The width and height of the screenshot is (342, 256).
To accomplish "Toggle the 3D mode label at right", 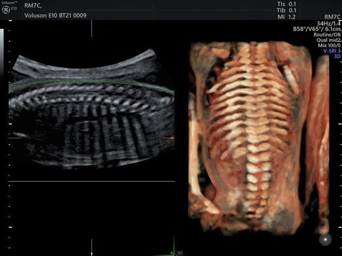I will click(x=336, y=57).
